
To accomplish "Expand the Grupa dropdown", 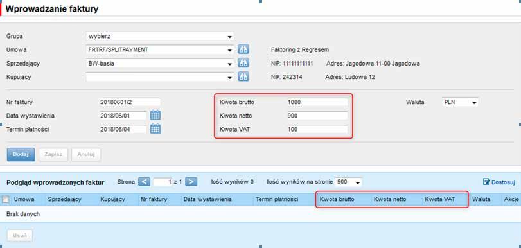I will click(229, 36).
